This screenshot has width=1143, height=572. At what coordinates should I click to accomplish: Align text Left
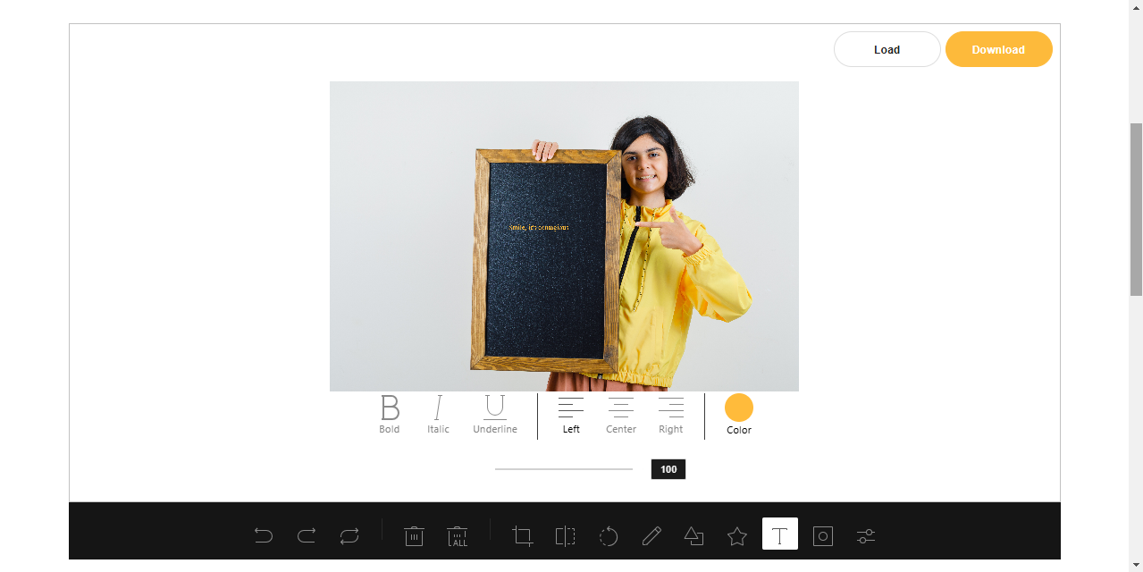tap(571, 415)
